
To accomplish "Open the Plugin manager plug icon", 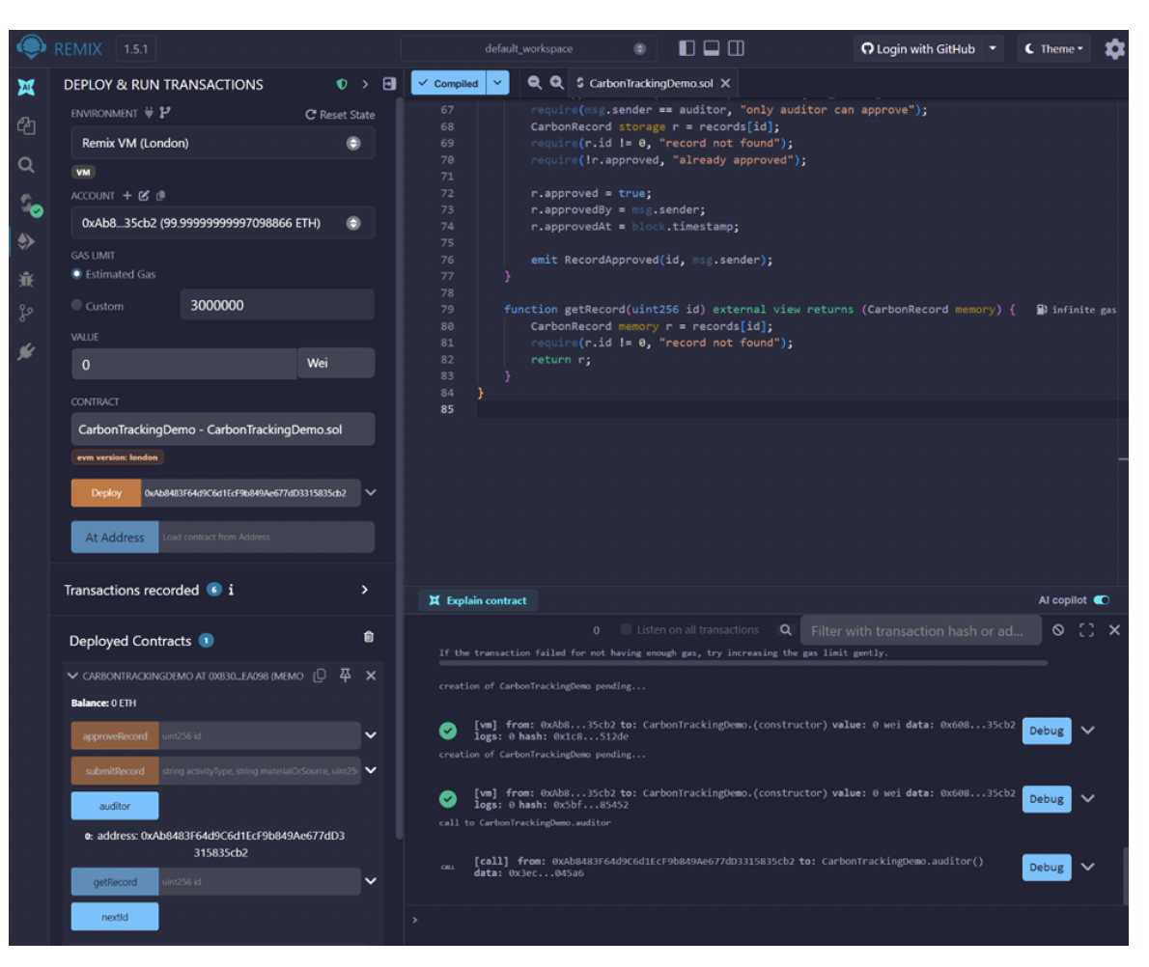I will click(26, 351).
